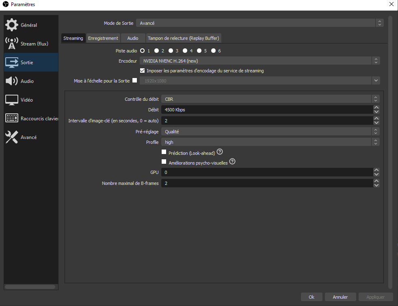Click the keyframe interval input field
The width and height of the screenshot is (398, 306).
267,121
